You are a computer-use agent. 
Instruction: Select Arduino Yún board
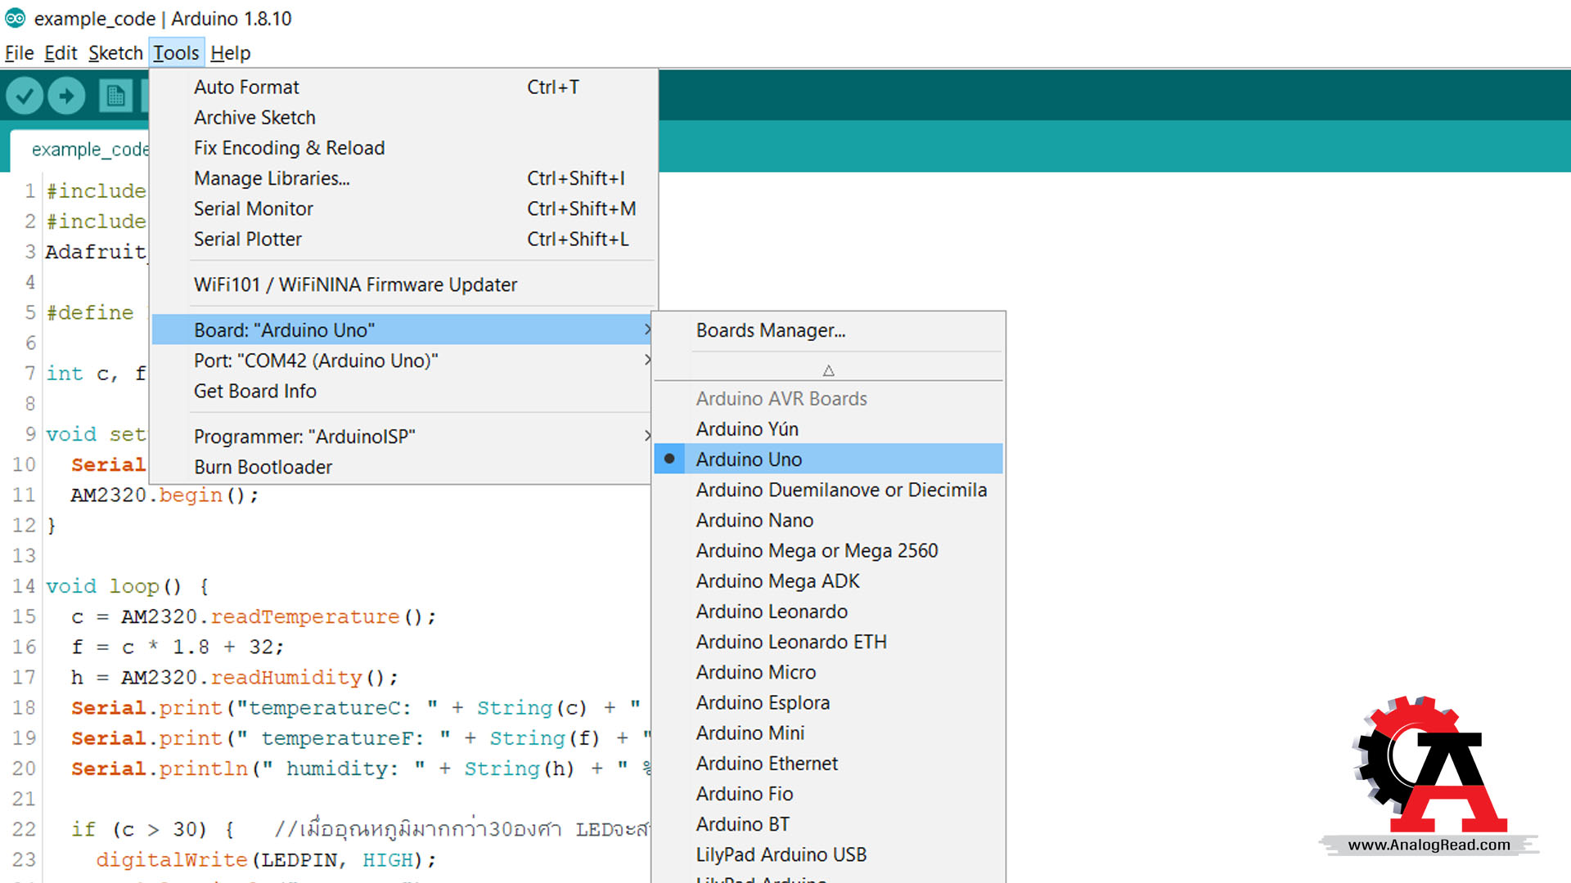tap(828, 428)
